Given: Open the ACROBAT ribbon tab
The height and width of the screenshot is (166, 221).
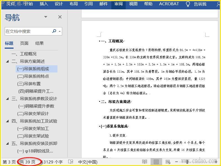Looking at the screenshot, I should click(169, 4).
